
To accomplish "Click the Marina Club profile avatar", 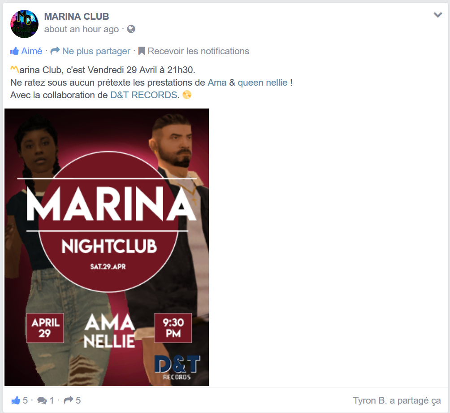I will tap(24, 24).
